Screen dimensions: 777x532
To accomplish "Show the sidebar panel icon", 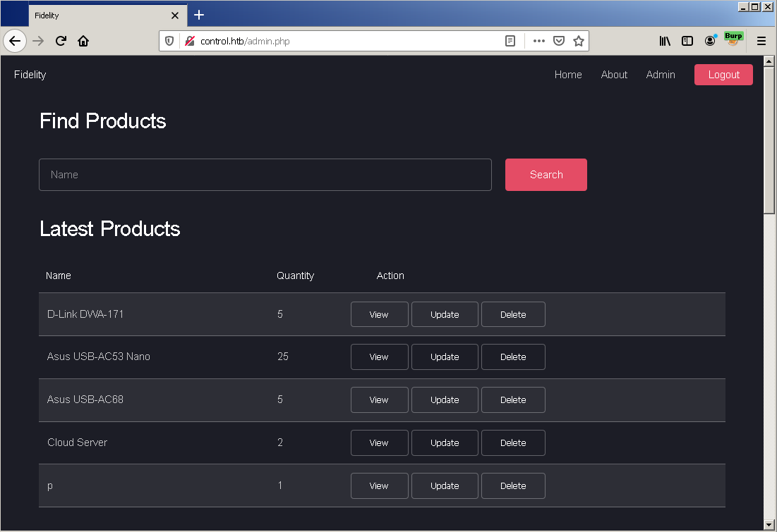I will (x=687, y=41).
